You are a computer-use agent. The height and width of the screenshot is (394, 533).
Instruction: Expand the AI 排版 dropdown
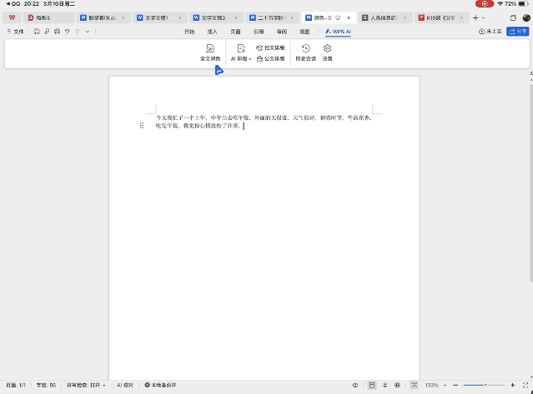tap(249, 59)
